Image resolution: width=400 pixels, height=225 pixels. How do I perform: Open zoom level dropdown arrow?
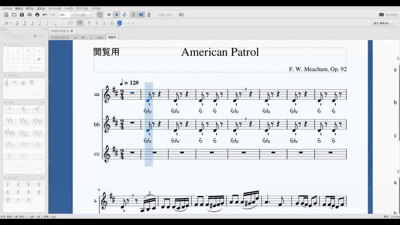[72, 15]
